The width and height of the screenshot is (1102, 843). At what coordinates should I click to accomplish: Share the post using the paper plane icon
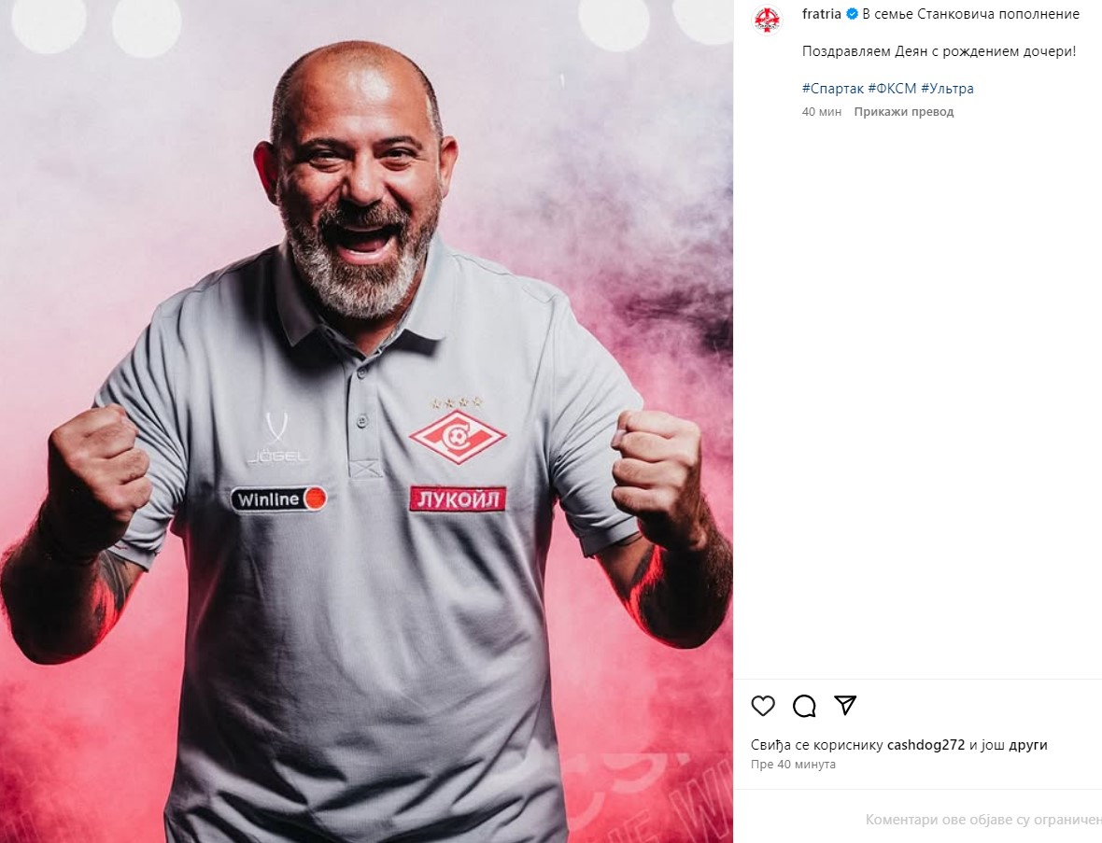pos(845,705)
